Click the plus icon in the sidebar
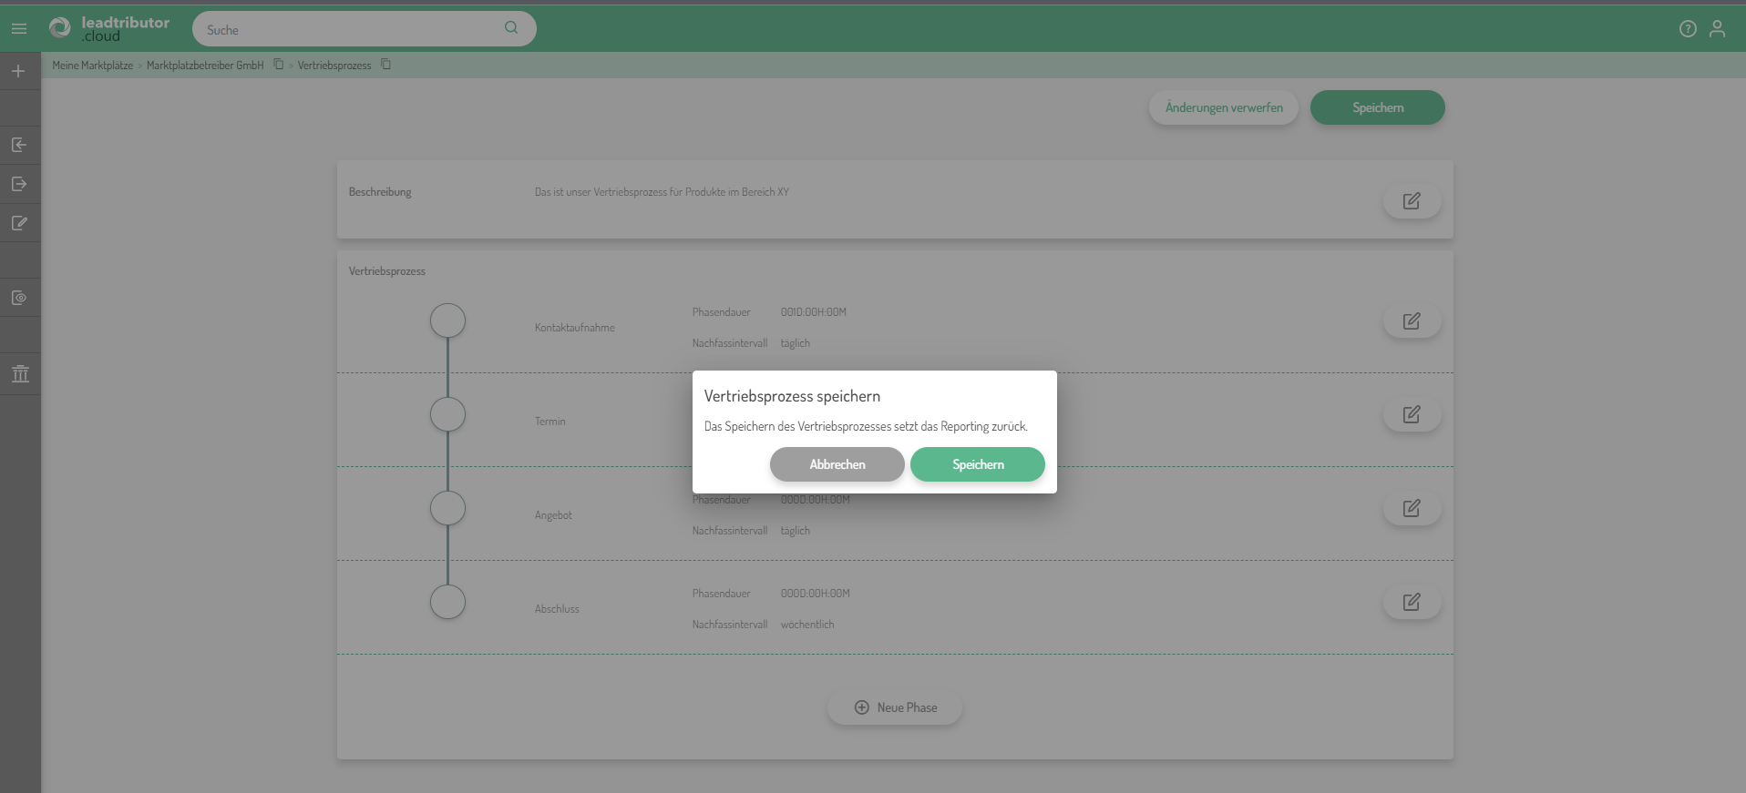 (18, 71)
